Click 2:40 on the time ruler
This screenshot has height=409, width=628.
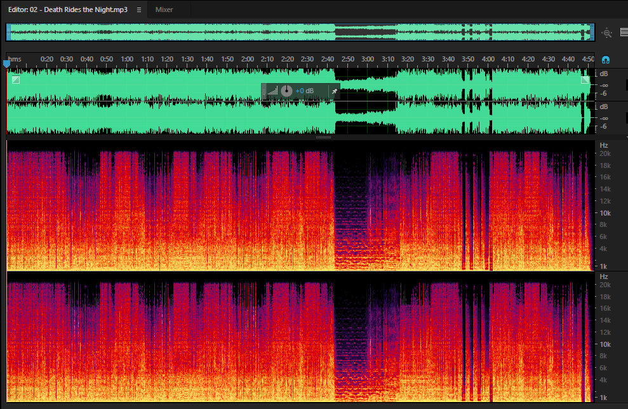click(328, 59)
